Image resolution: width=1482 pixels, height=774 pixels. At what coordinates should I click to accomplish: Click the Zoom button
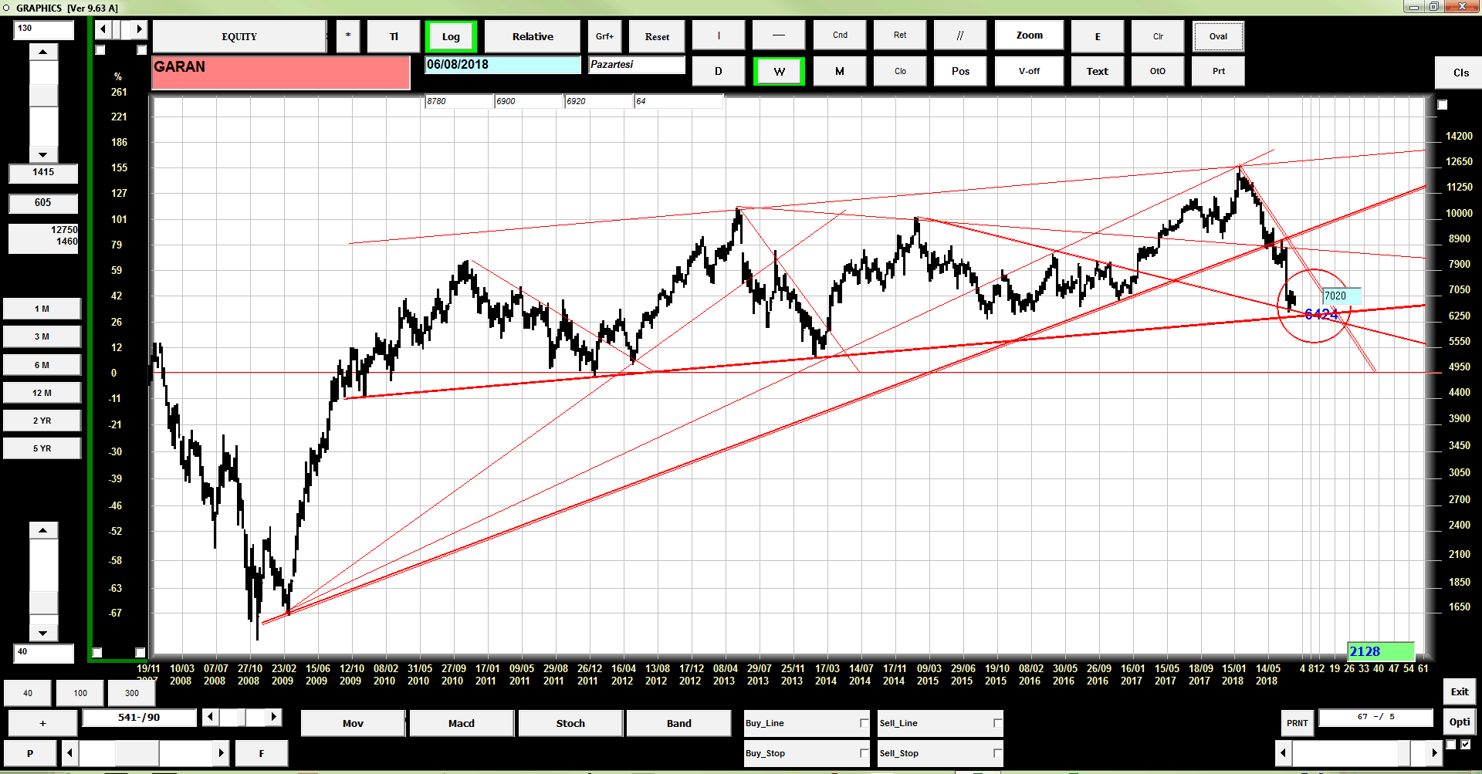1029,35
